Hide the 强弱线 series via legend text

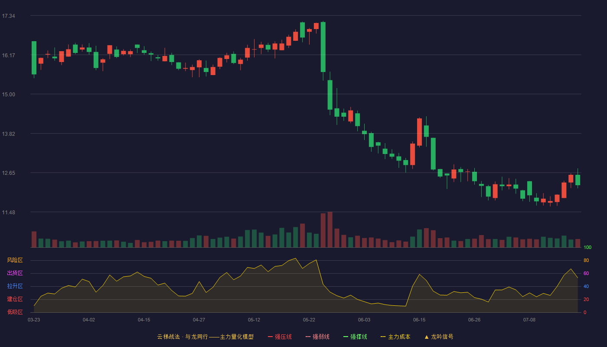(321, 337)
